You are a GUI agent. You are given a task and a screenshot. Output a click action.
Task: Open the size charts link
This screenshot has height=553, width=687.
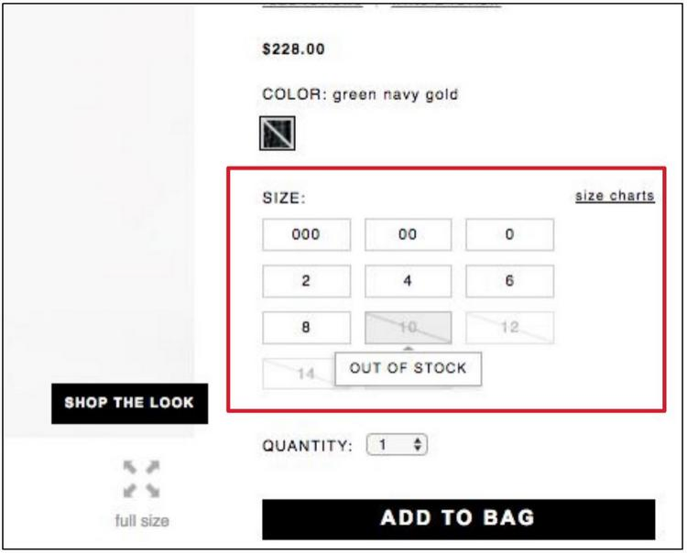614,196
